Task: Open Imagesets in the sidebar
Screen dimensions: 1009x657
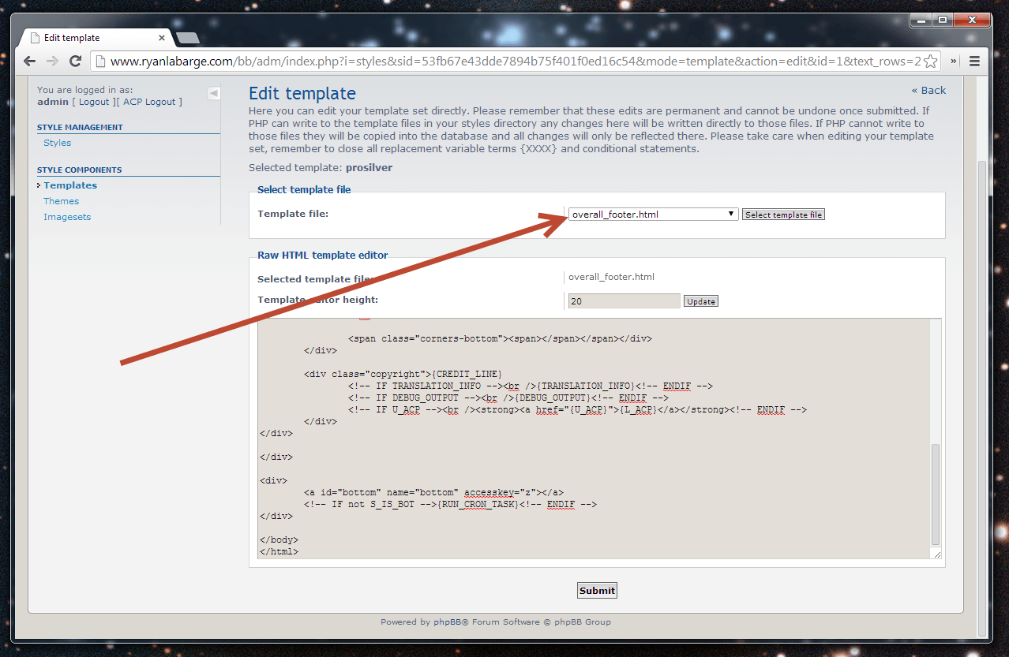Action: coord(67,217)
